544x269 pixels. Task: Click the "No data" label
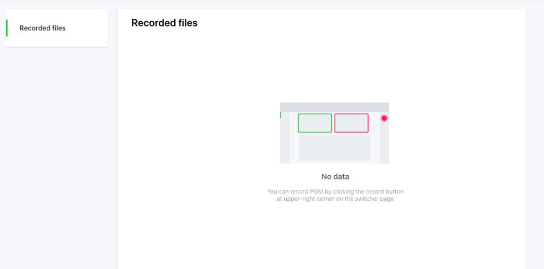click(x=335, y=176)
